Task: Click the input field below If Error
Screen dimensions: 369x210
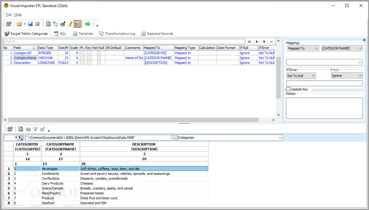Action: pos(324,83)
